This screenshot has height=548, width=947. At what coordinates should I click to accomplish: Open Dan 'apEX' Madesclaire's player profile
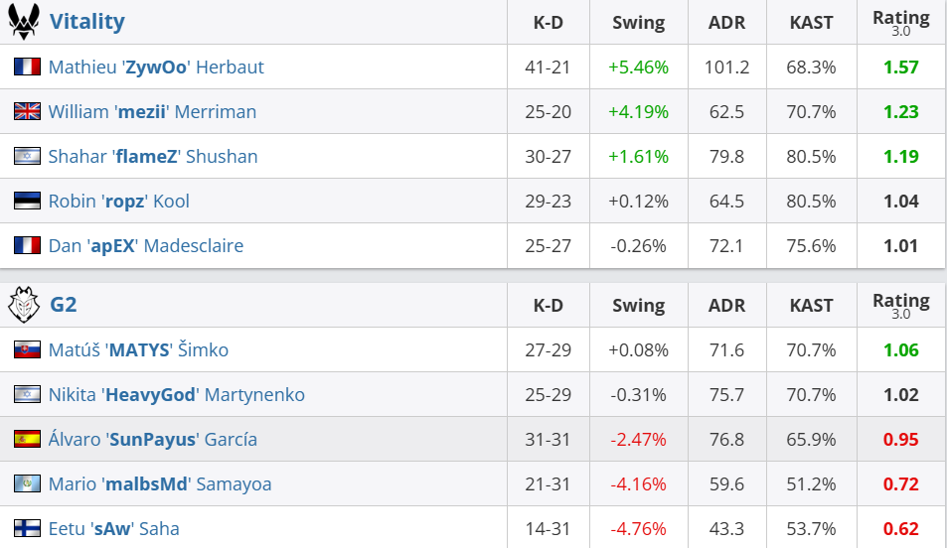tap(145, 246)
